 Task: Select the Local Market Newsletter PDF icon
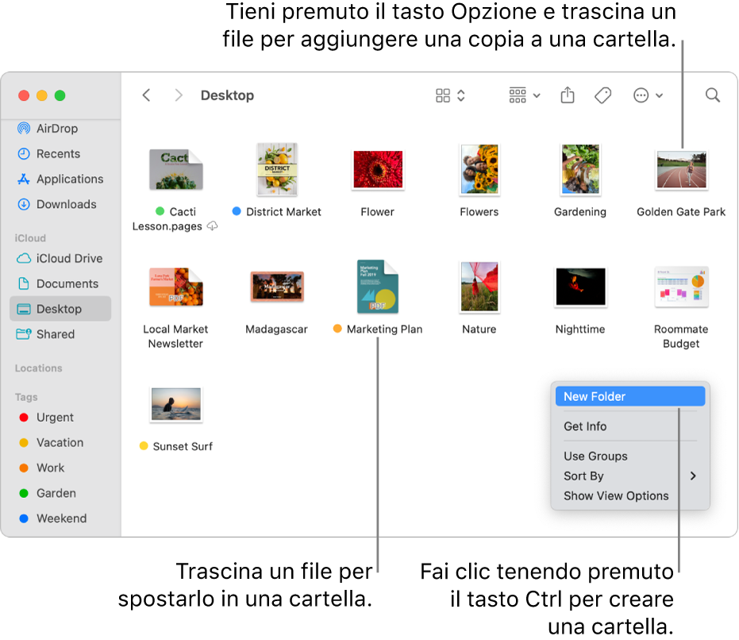tap(176, 287)
